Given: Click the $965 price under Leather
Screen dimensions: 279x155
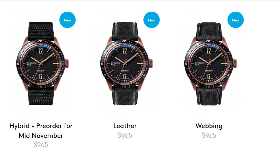Looking at the screenshot, I should 125,135.
